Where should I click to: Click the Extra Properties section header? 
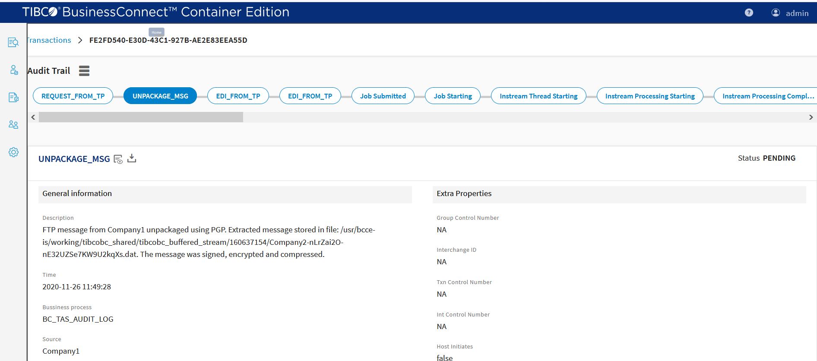[619, 194]
